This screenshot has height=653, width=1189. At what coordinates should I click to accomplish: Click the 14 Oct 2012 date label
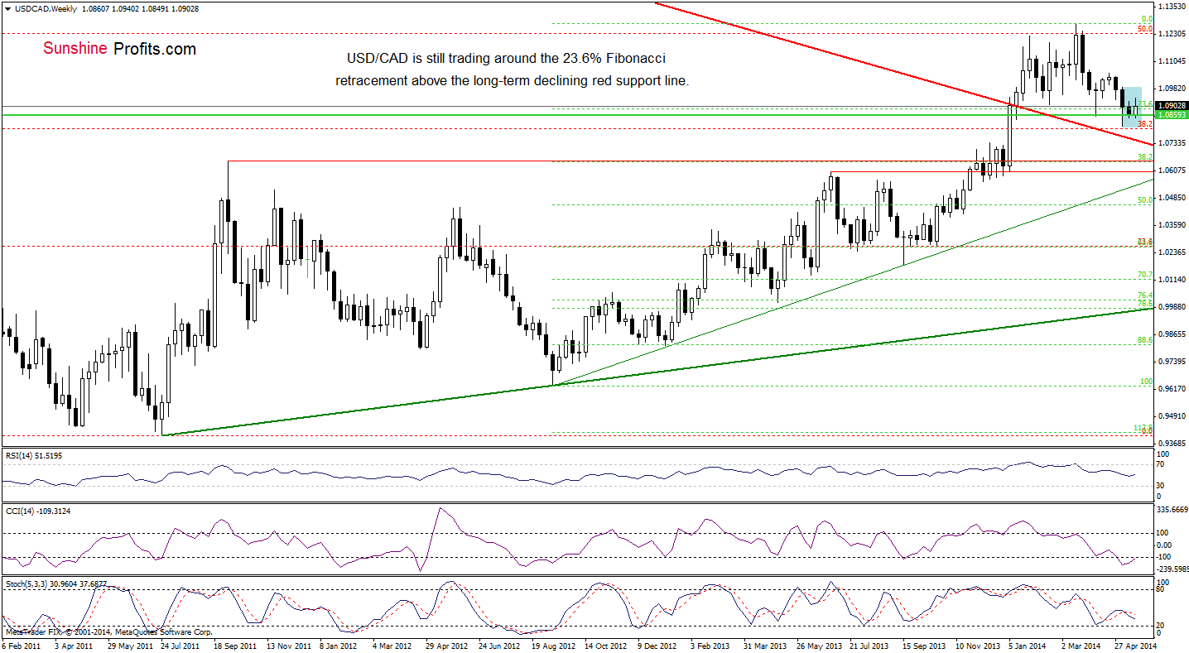[606, 645]
